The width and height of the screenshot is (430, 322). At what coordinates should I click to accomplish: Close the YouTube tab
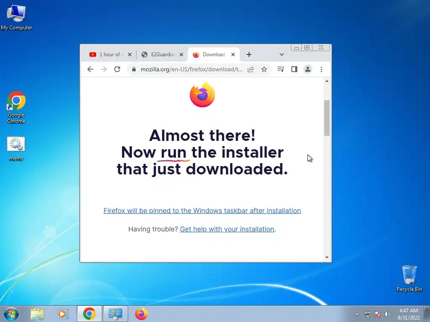coord(130,55)
